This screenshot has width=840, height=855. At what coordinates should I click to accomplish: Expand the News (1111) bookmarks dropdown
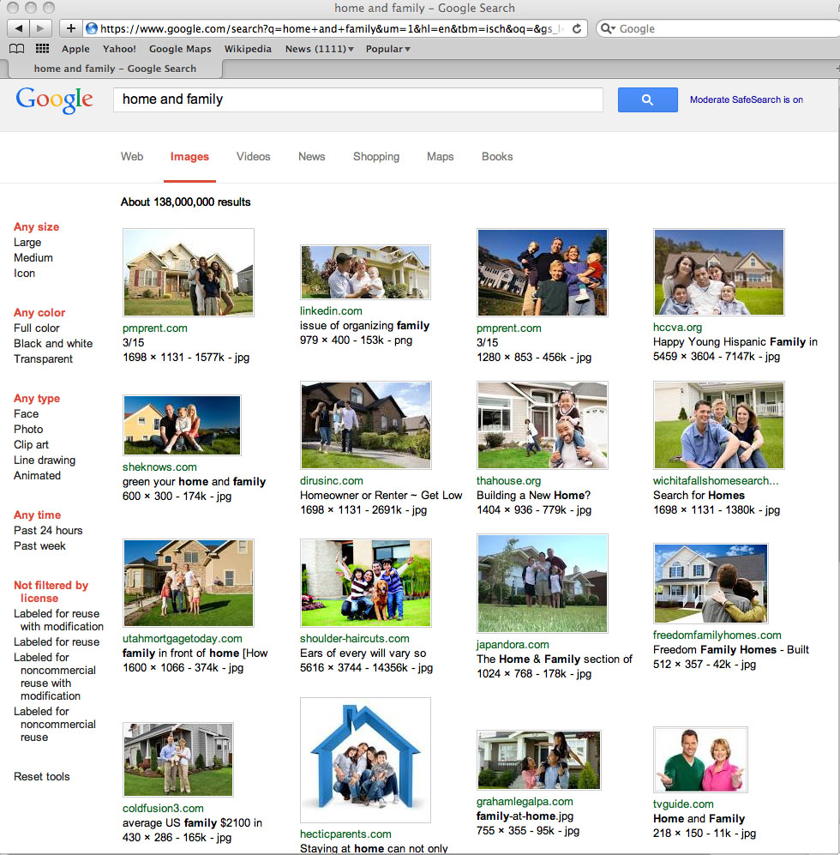pyautogui.click(x=320, y=49)
